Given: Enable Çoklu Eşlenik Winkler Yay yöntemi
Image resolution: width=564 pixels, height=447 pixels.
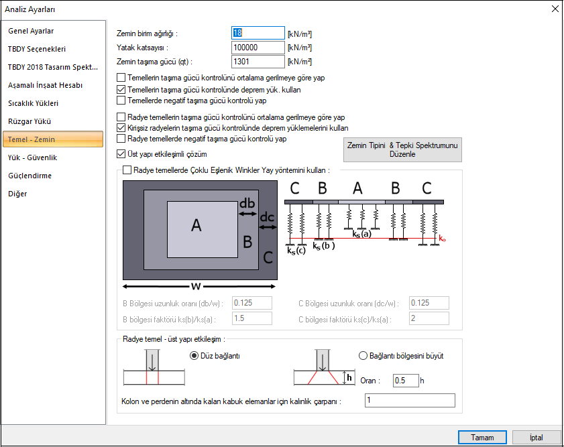Looking at the screenshot, I should [127, 170].
